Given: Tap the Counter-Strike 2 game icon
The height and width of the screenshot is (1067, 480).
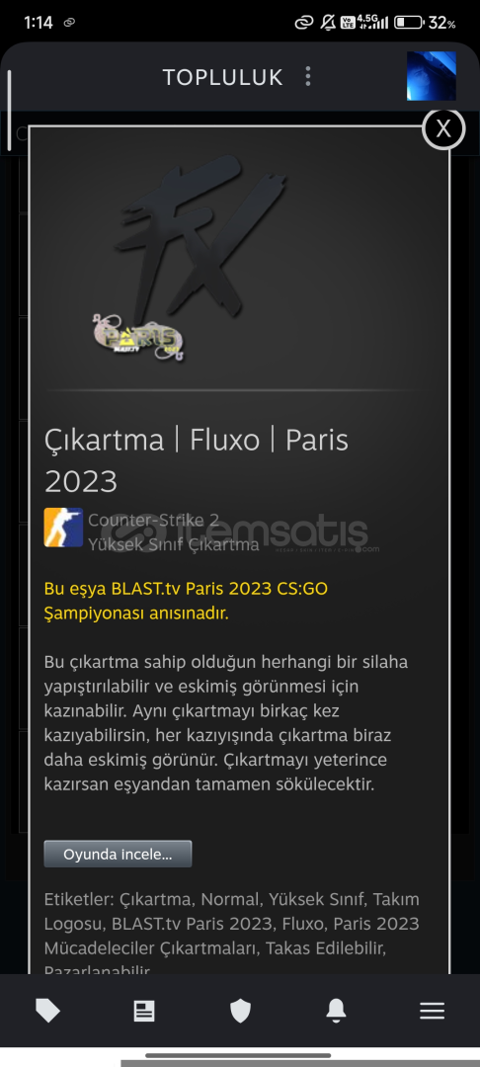Looking at the screenshot, I should (63, 528).
